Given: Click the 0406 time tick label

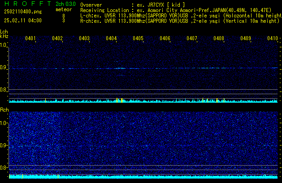Looking at the screenshot, I should (x=165, y=38).
